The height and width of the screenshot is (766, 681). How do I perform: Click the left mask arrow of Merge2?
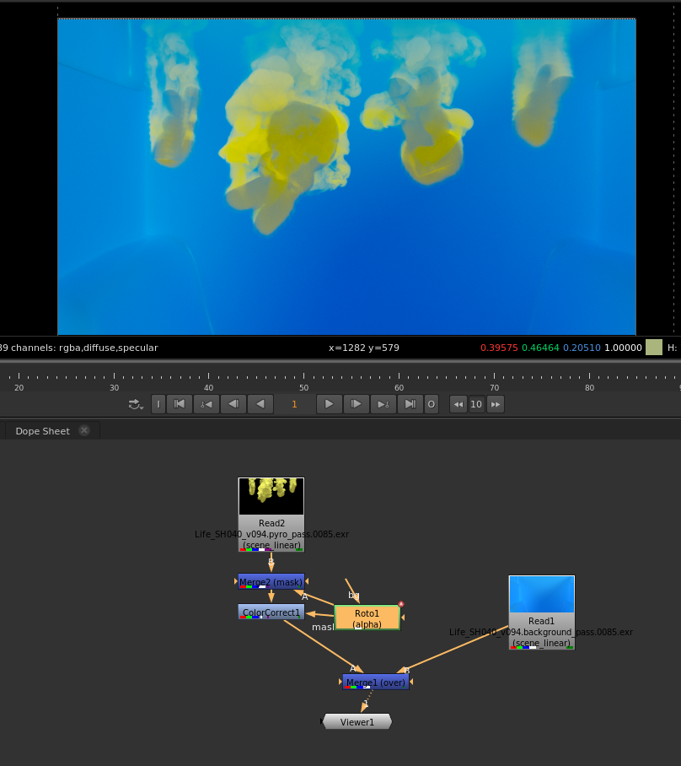tap(236, 581)
